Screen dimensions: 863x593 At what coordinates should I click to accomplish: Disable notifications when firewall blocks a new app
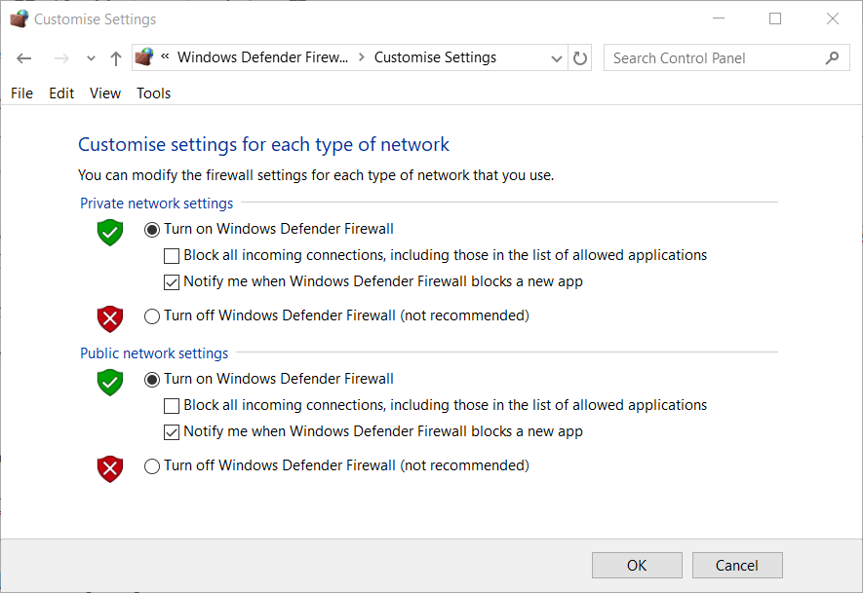pos(172,281)
